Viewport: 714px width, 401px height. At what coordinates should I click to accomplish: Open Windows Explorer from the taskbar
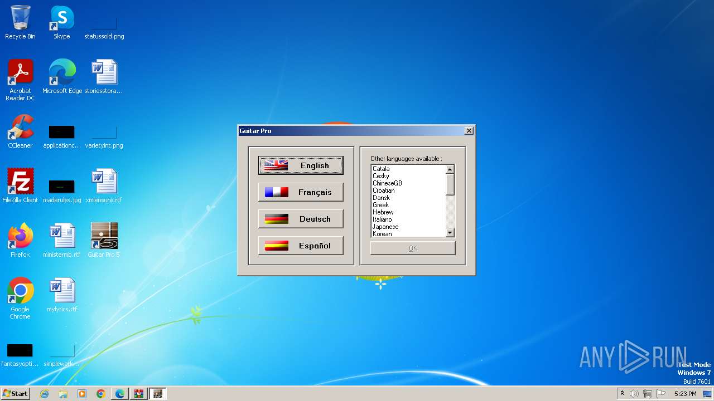tap(63, 394)
